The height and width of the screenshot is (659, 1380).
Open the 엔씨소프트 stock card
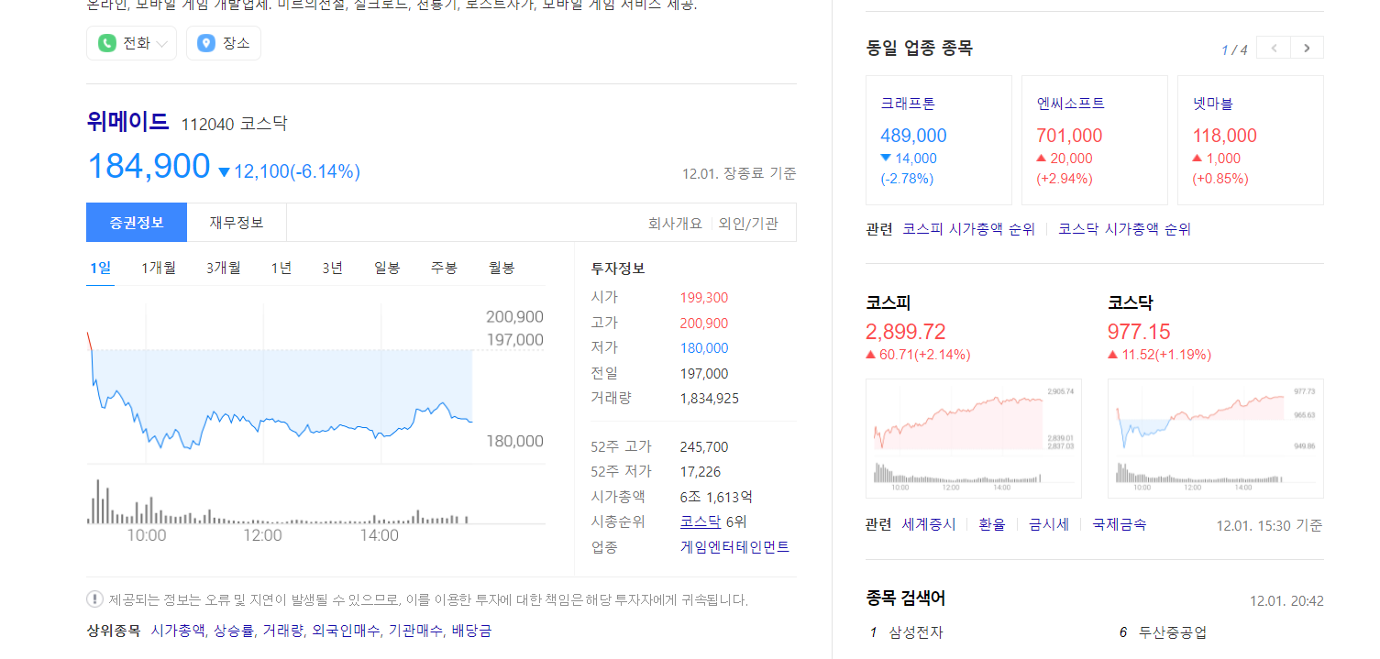tap(1095, 140)
